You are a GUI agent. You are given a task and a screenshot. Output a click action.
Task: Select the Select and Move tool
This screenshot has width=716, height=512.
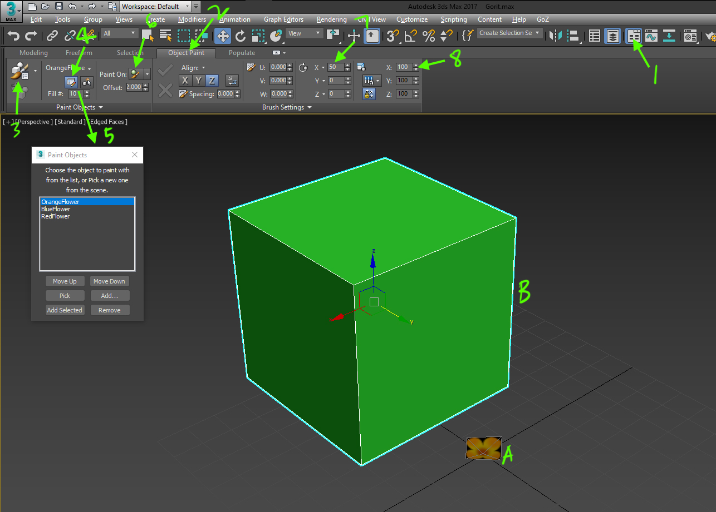[223, 36]
